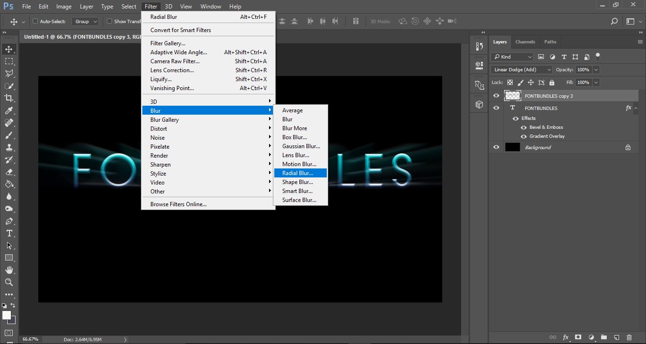Viewport: 646px width, 344px height.
Task: Select the Rectangular Marquee tool
Action: pos(9,61)
